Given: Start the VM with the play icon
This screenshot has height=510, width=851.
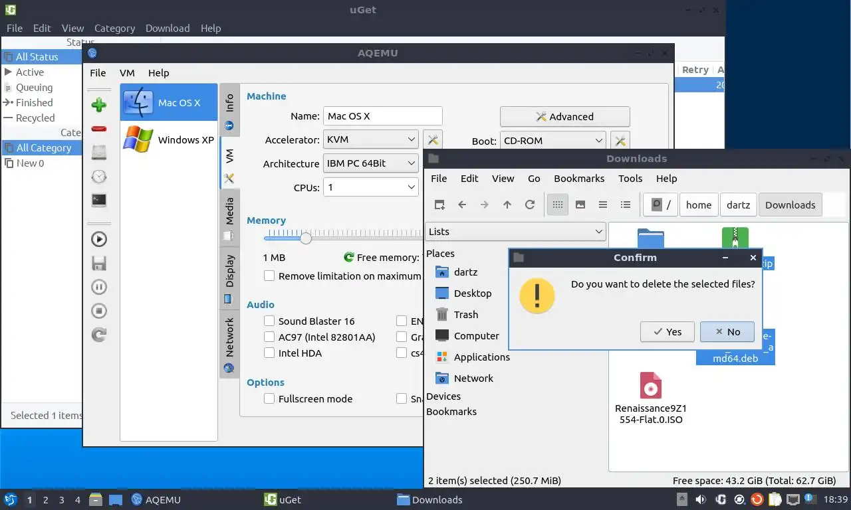Looking at the screenshot, I should coord(99,239).
